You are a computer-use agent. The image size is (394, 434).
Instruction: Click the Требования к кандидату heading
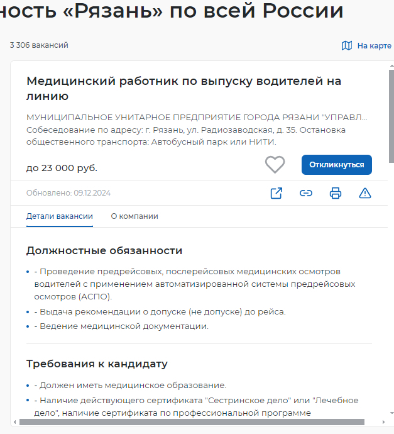click(97, 364)
